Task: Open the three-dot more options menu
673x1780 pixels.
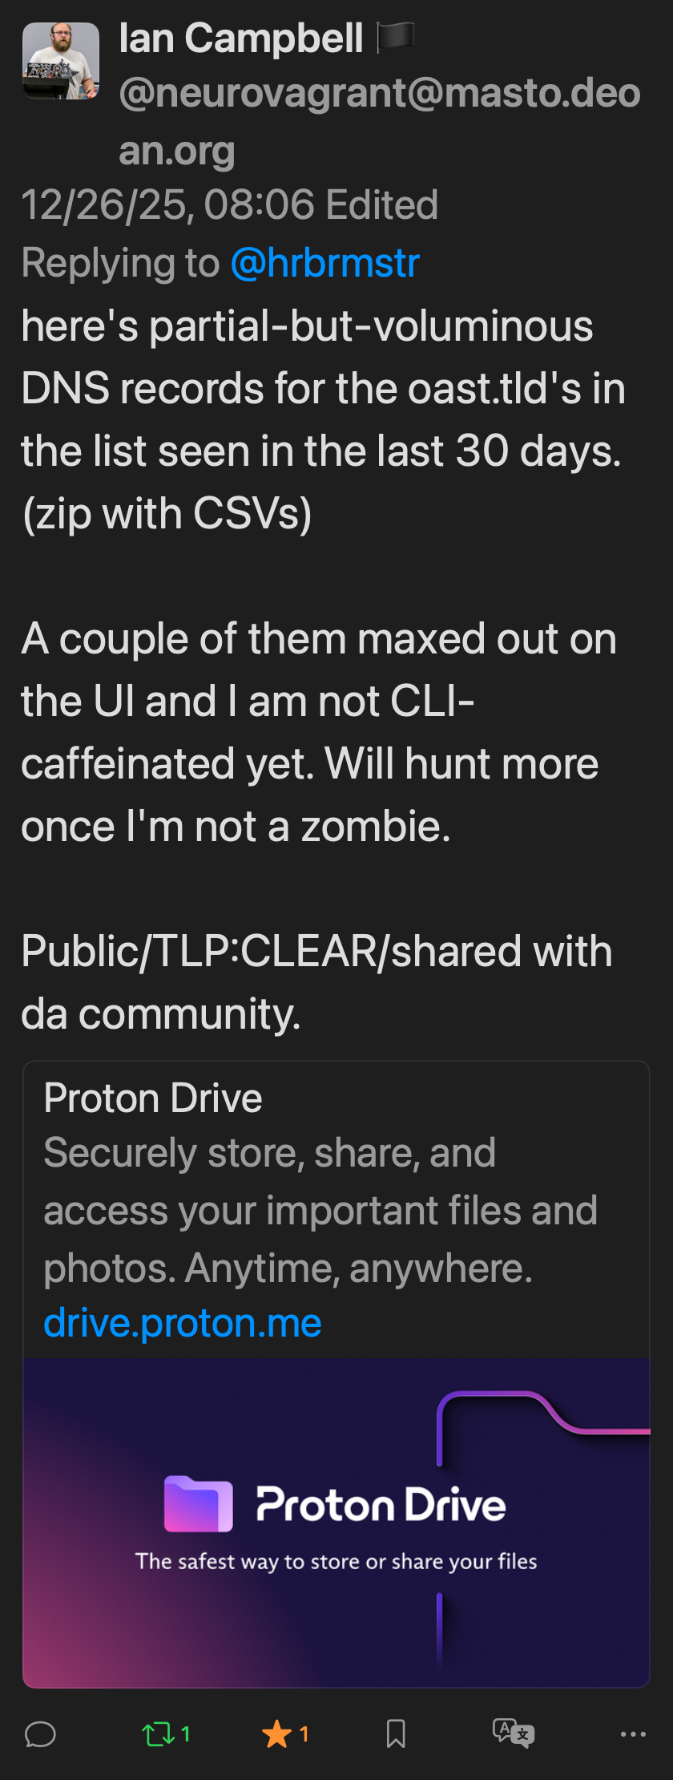Action: click(x=633, y=1734)
